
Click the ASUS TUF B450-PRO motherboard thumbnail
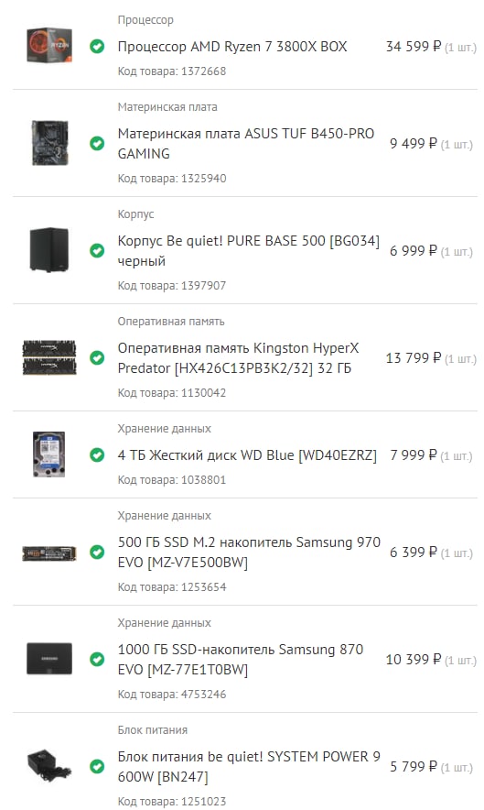pos(49,143)
